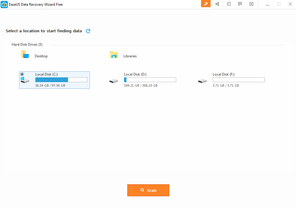Click the Local Disk (D:) drive icon
Screen dimensions: 296x207
point(114,81)
